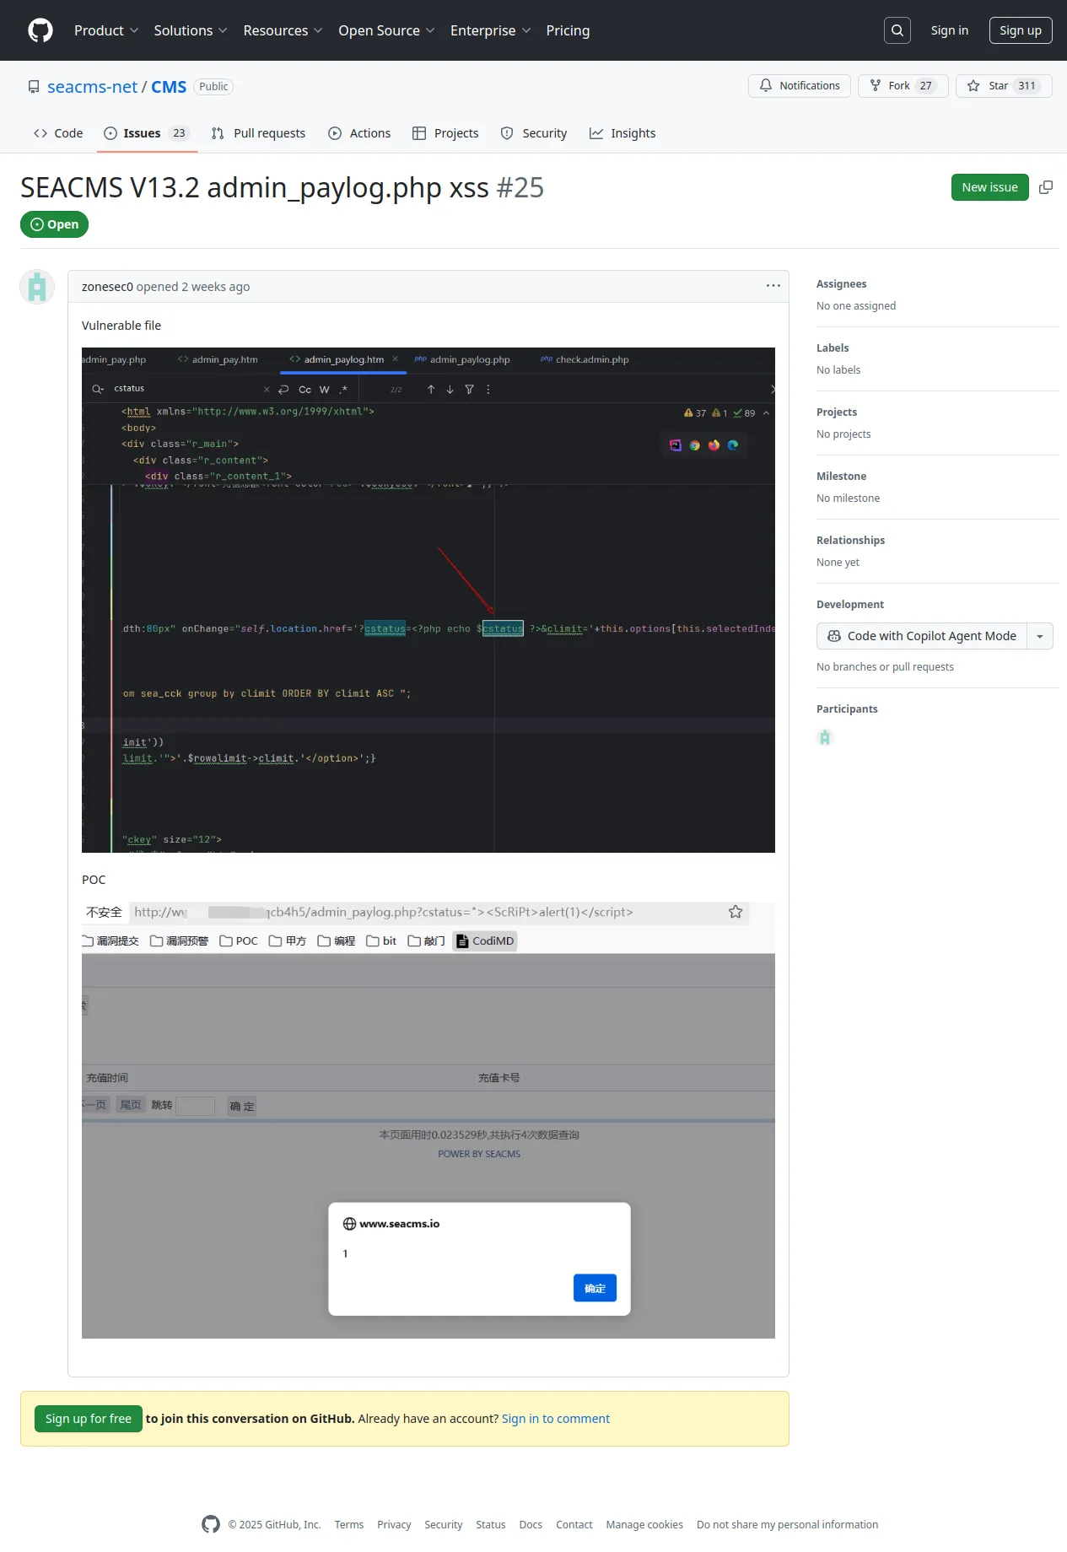Click the issue title text
This screenshot has width=1067, height=1552.
click(255, 187)
